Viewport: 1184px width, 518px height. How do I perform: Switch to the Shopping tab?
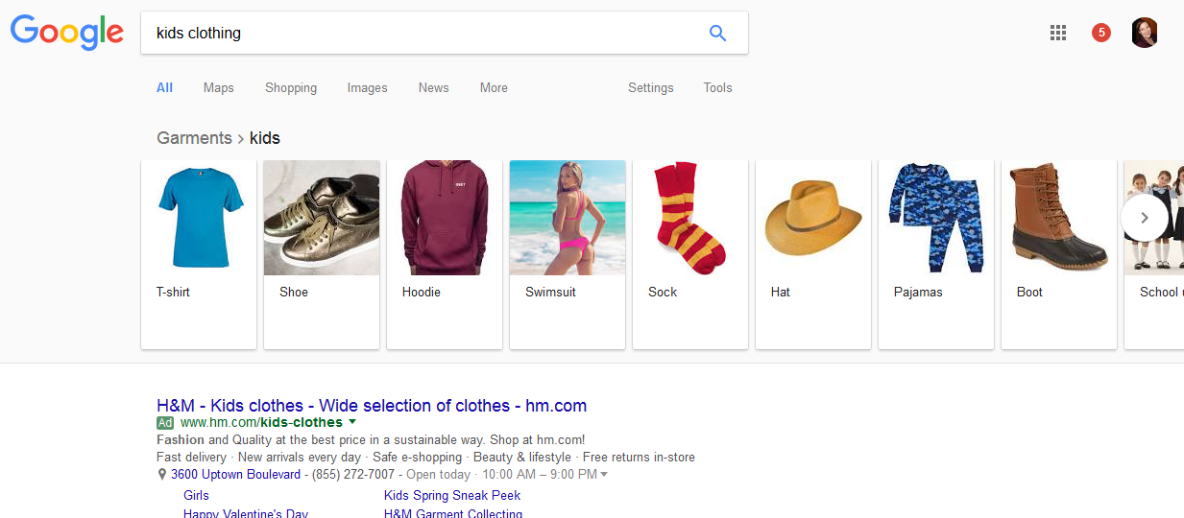(x=291, y=87)
